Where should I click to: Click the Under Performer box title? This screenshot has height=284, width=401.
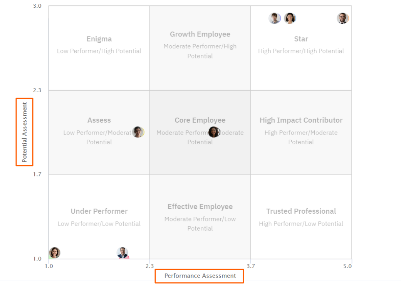click(99, 211)
